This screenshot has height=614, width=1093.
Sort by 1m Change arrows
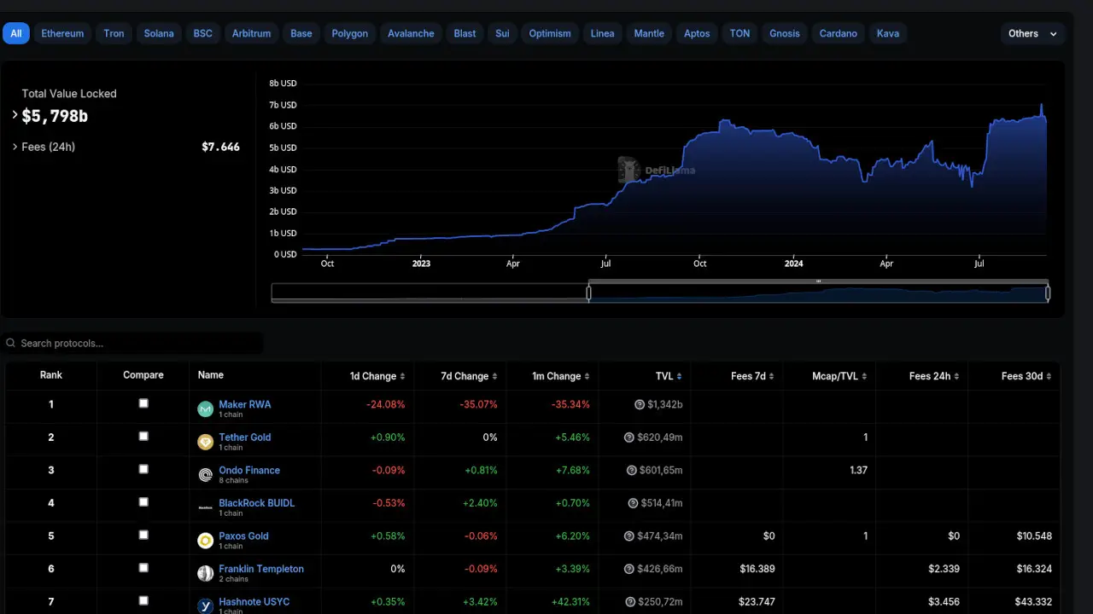(x=587, y=376)
